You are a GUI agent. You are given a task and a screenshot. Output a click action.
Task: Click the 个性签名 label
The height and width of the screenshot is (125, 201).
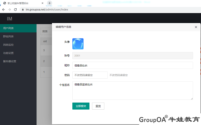(x=64, y=85)
